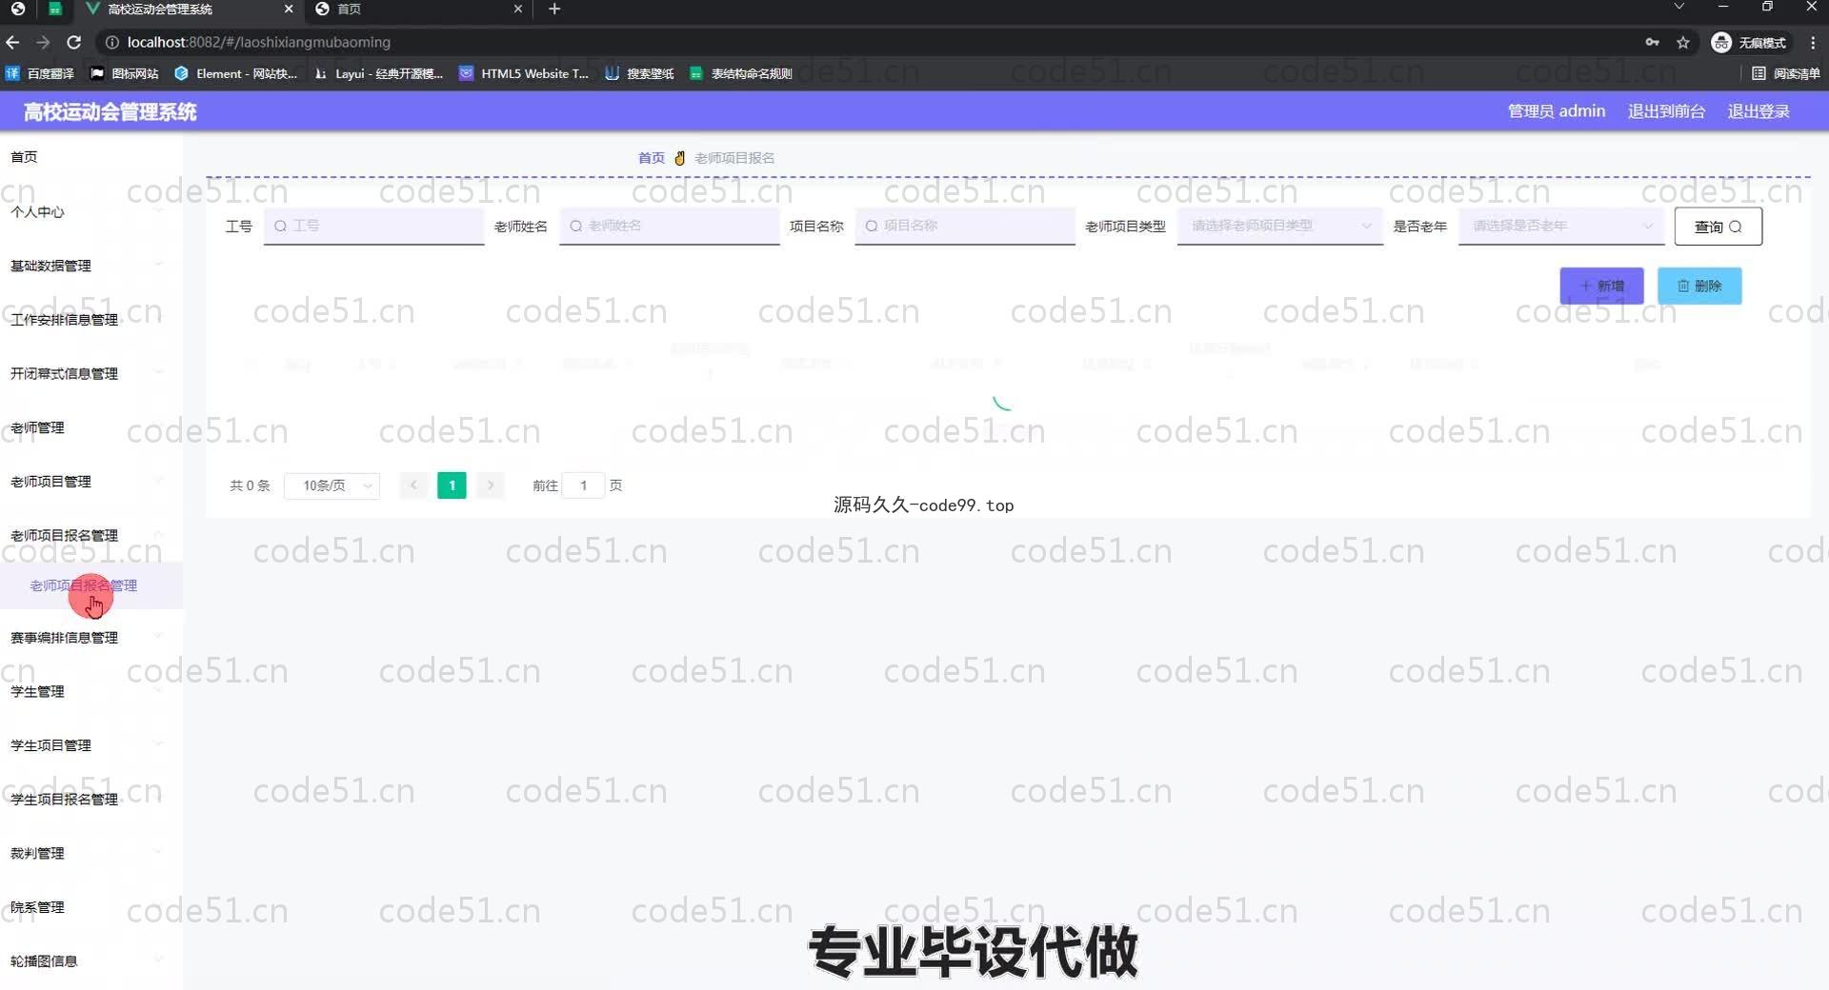This screenshot has height=990, width=1829.
Task: Go back with the browser back arrow
Action: pos(12,42)
